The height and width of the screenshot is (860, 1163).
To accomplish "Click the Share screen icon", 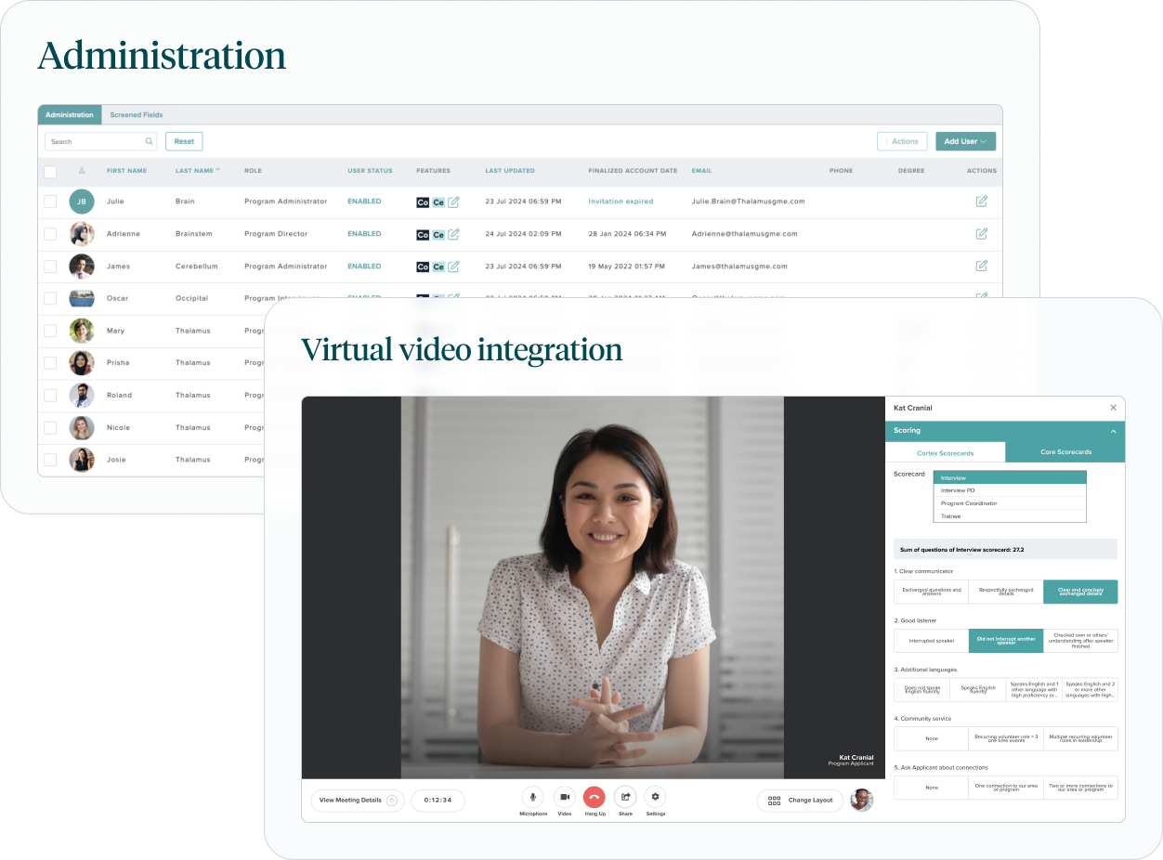I will 625,797.
